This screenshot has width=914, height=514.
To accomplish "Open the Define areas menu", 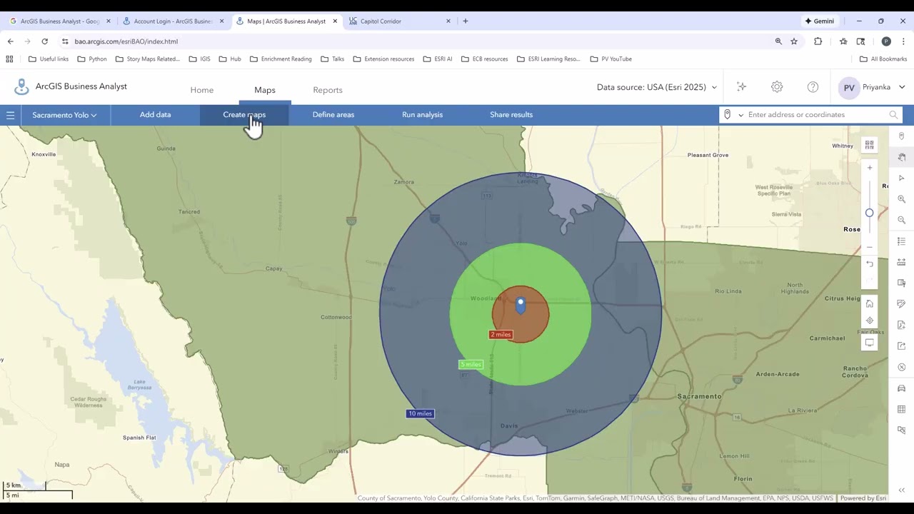I will [x=333, y=115].
